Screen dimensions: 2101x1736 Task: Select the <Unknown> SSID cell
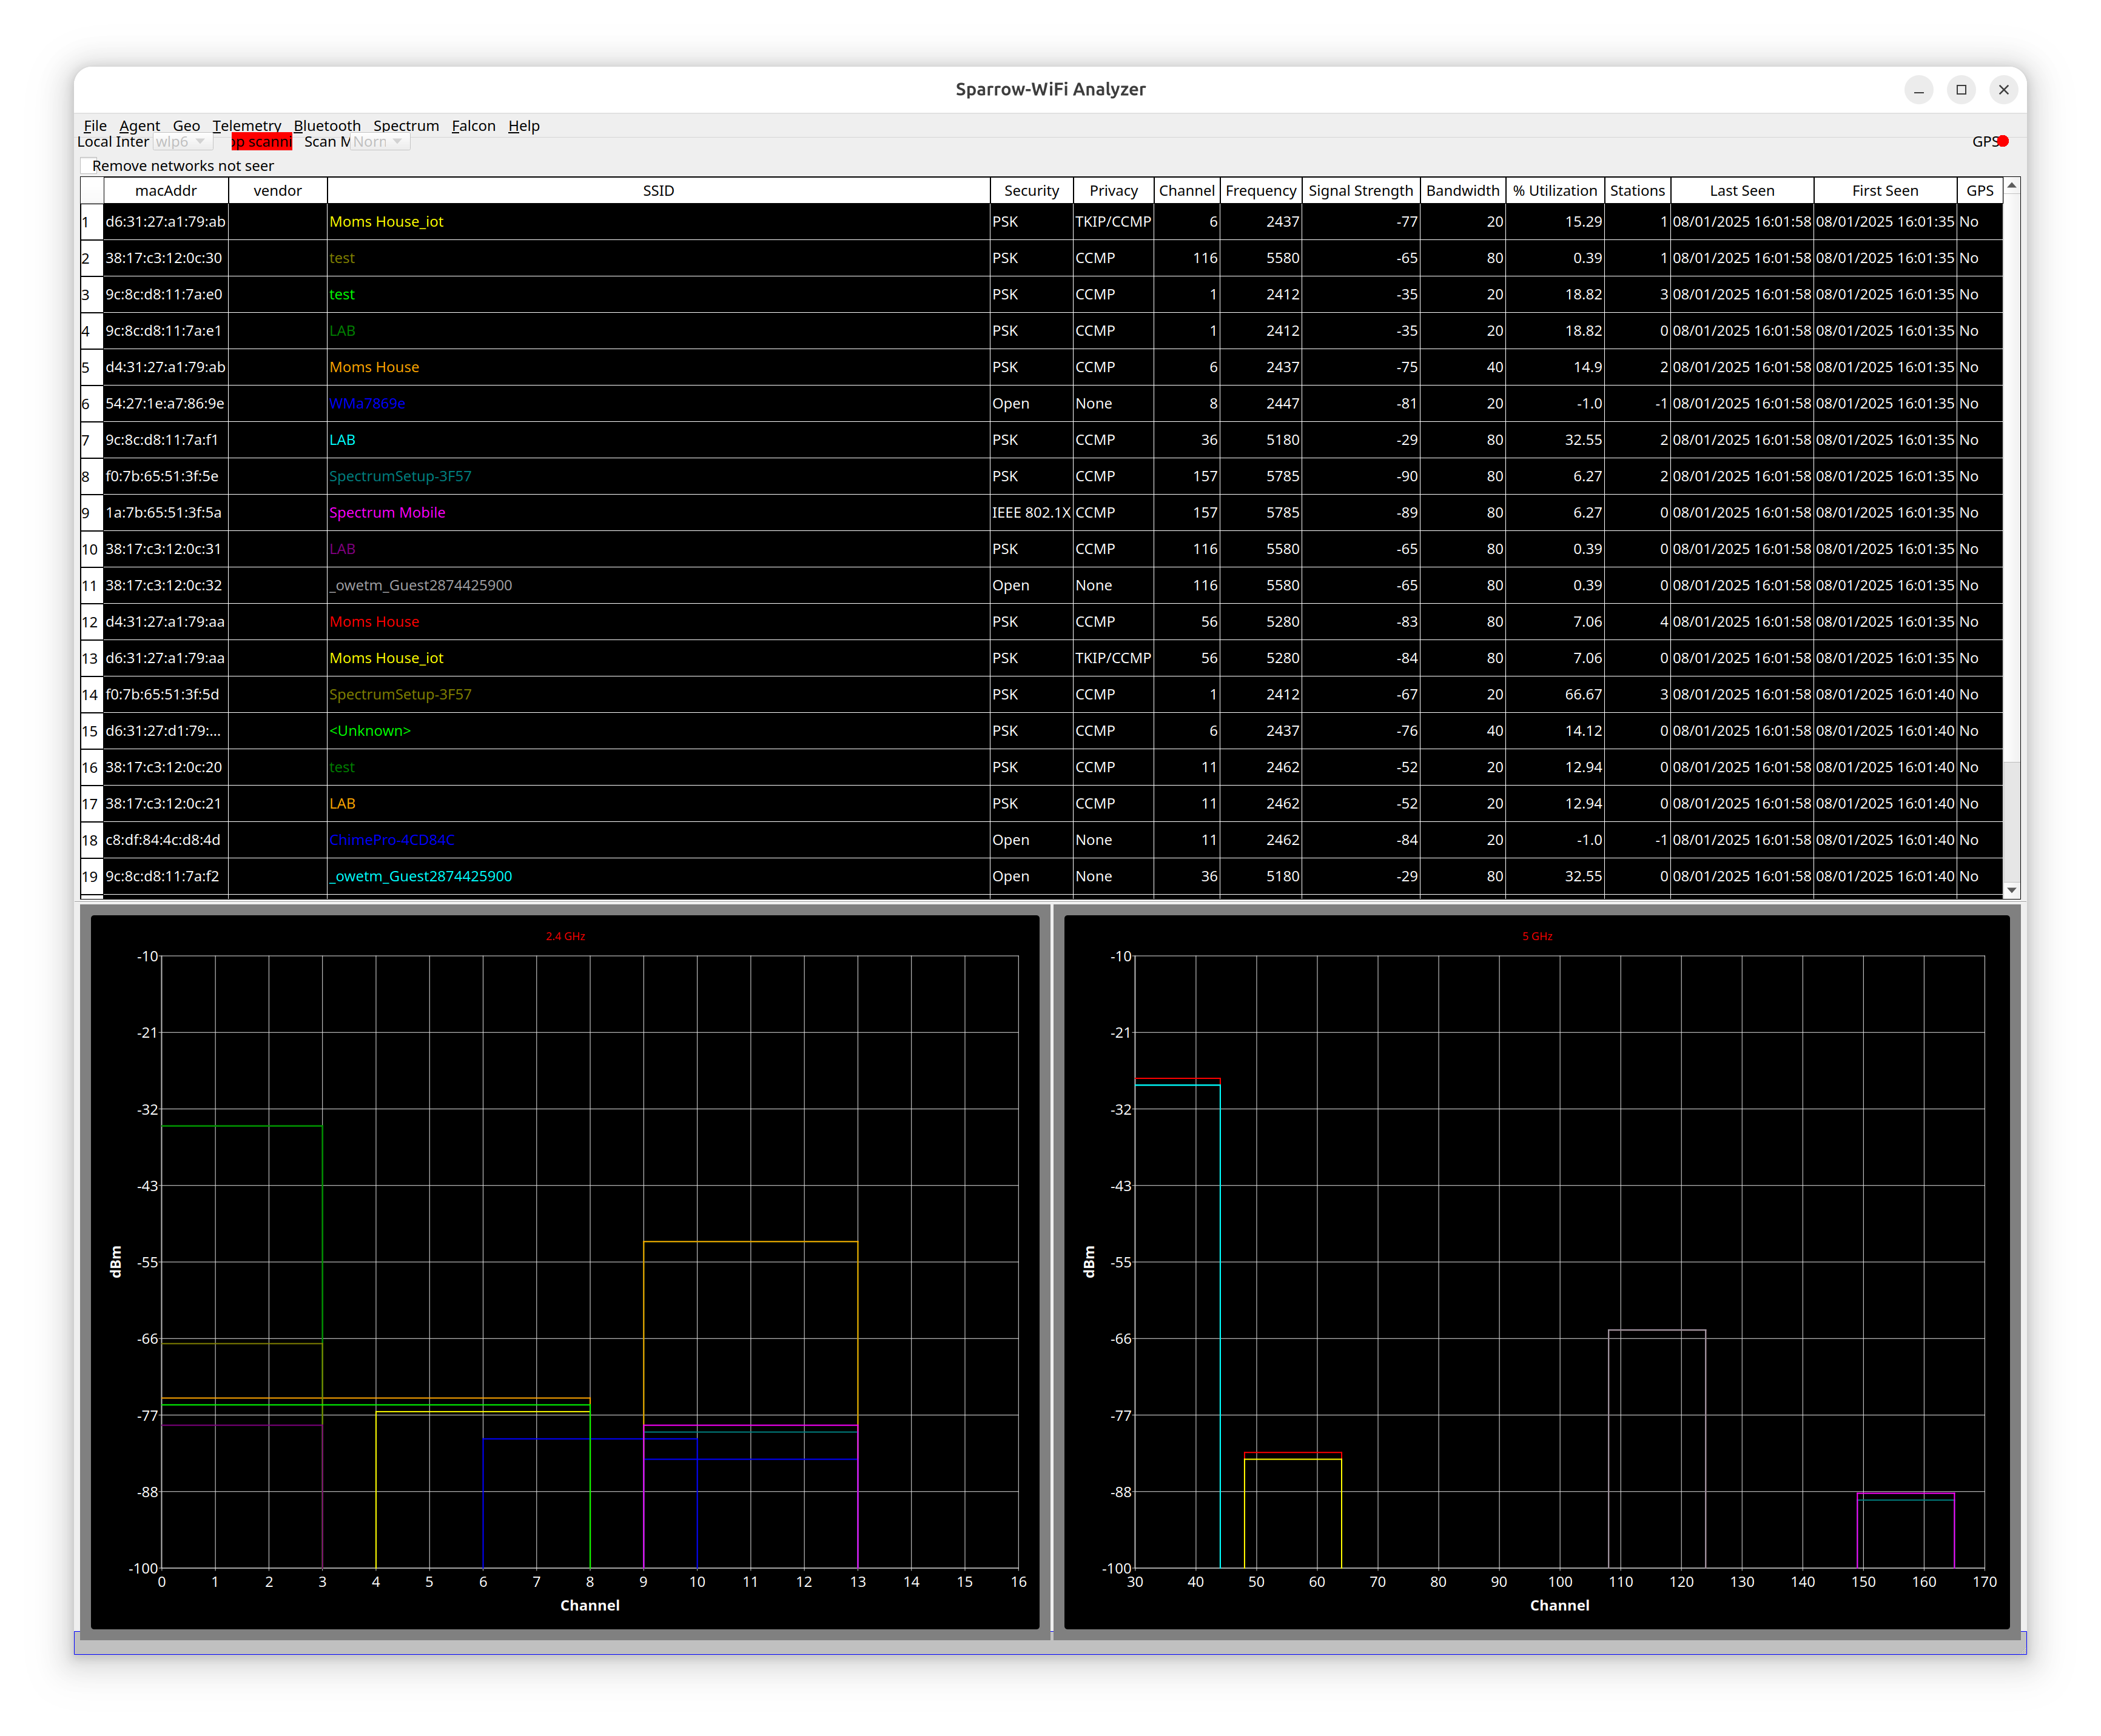(658, 731)
